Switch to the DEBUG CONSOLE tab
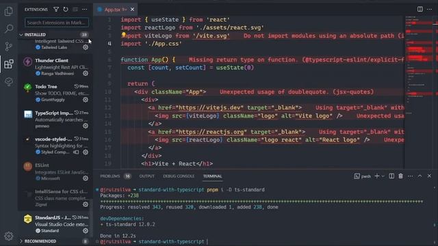Viewport: 438px width, 246px height. pyautogui.click(x=179, y=176)
